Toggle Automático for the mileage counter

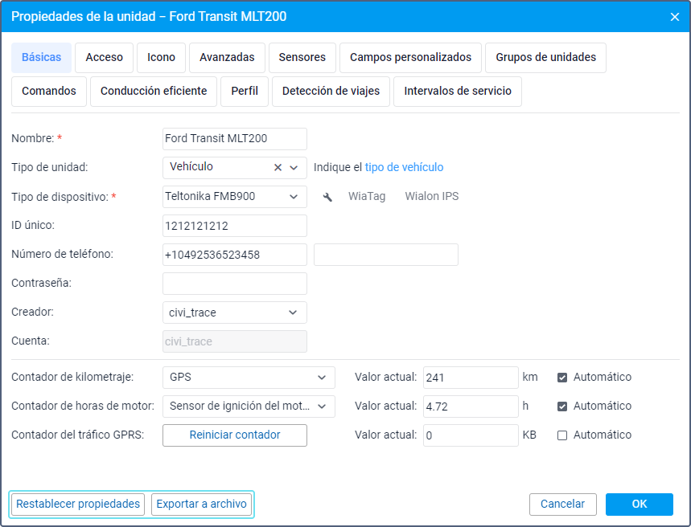562,377
